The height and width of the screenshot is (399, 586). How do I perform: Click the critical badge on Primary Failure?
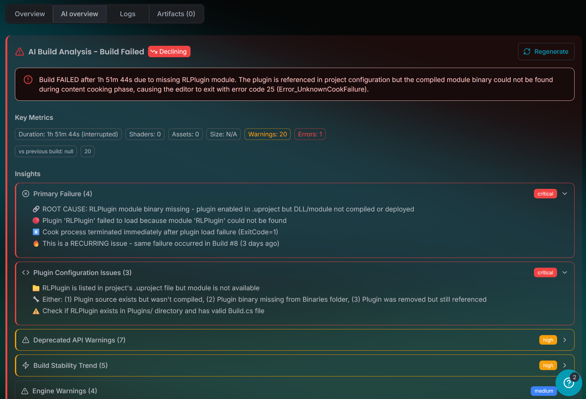tap(545, 194)
